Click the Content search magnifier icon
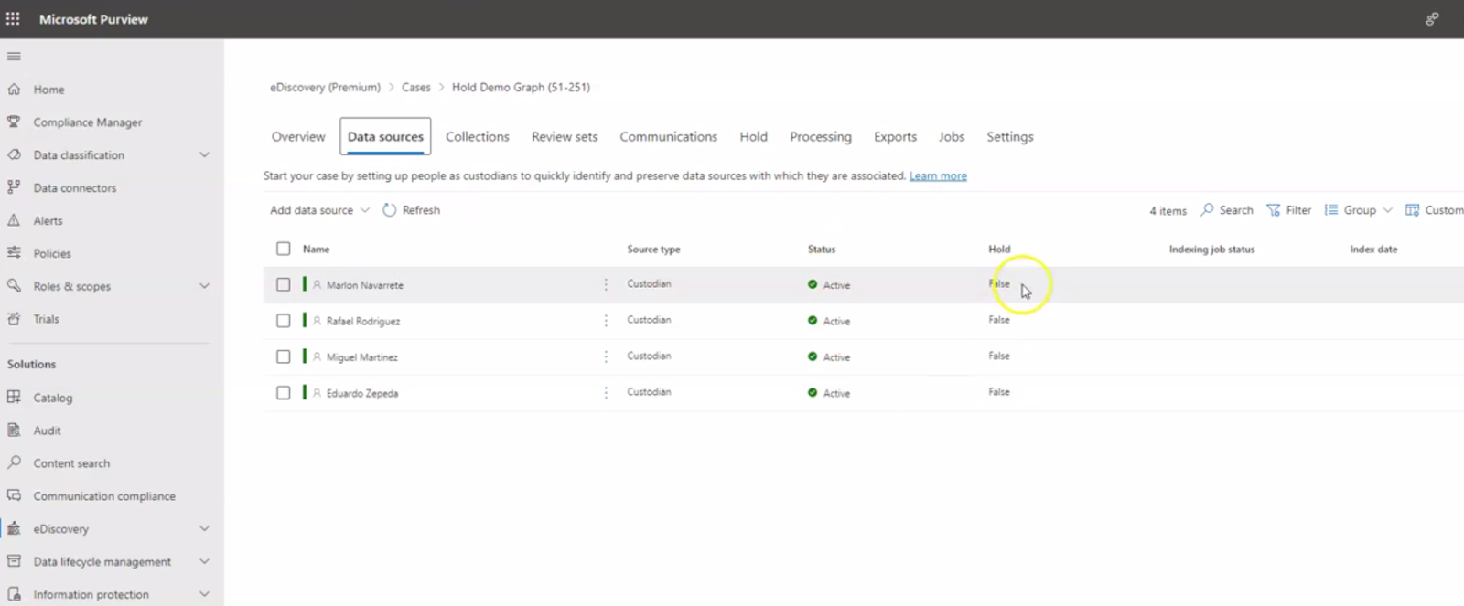Image resolution: width=1464 pixels, height=606 pixels. (14, 462)
